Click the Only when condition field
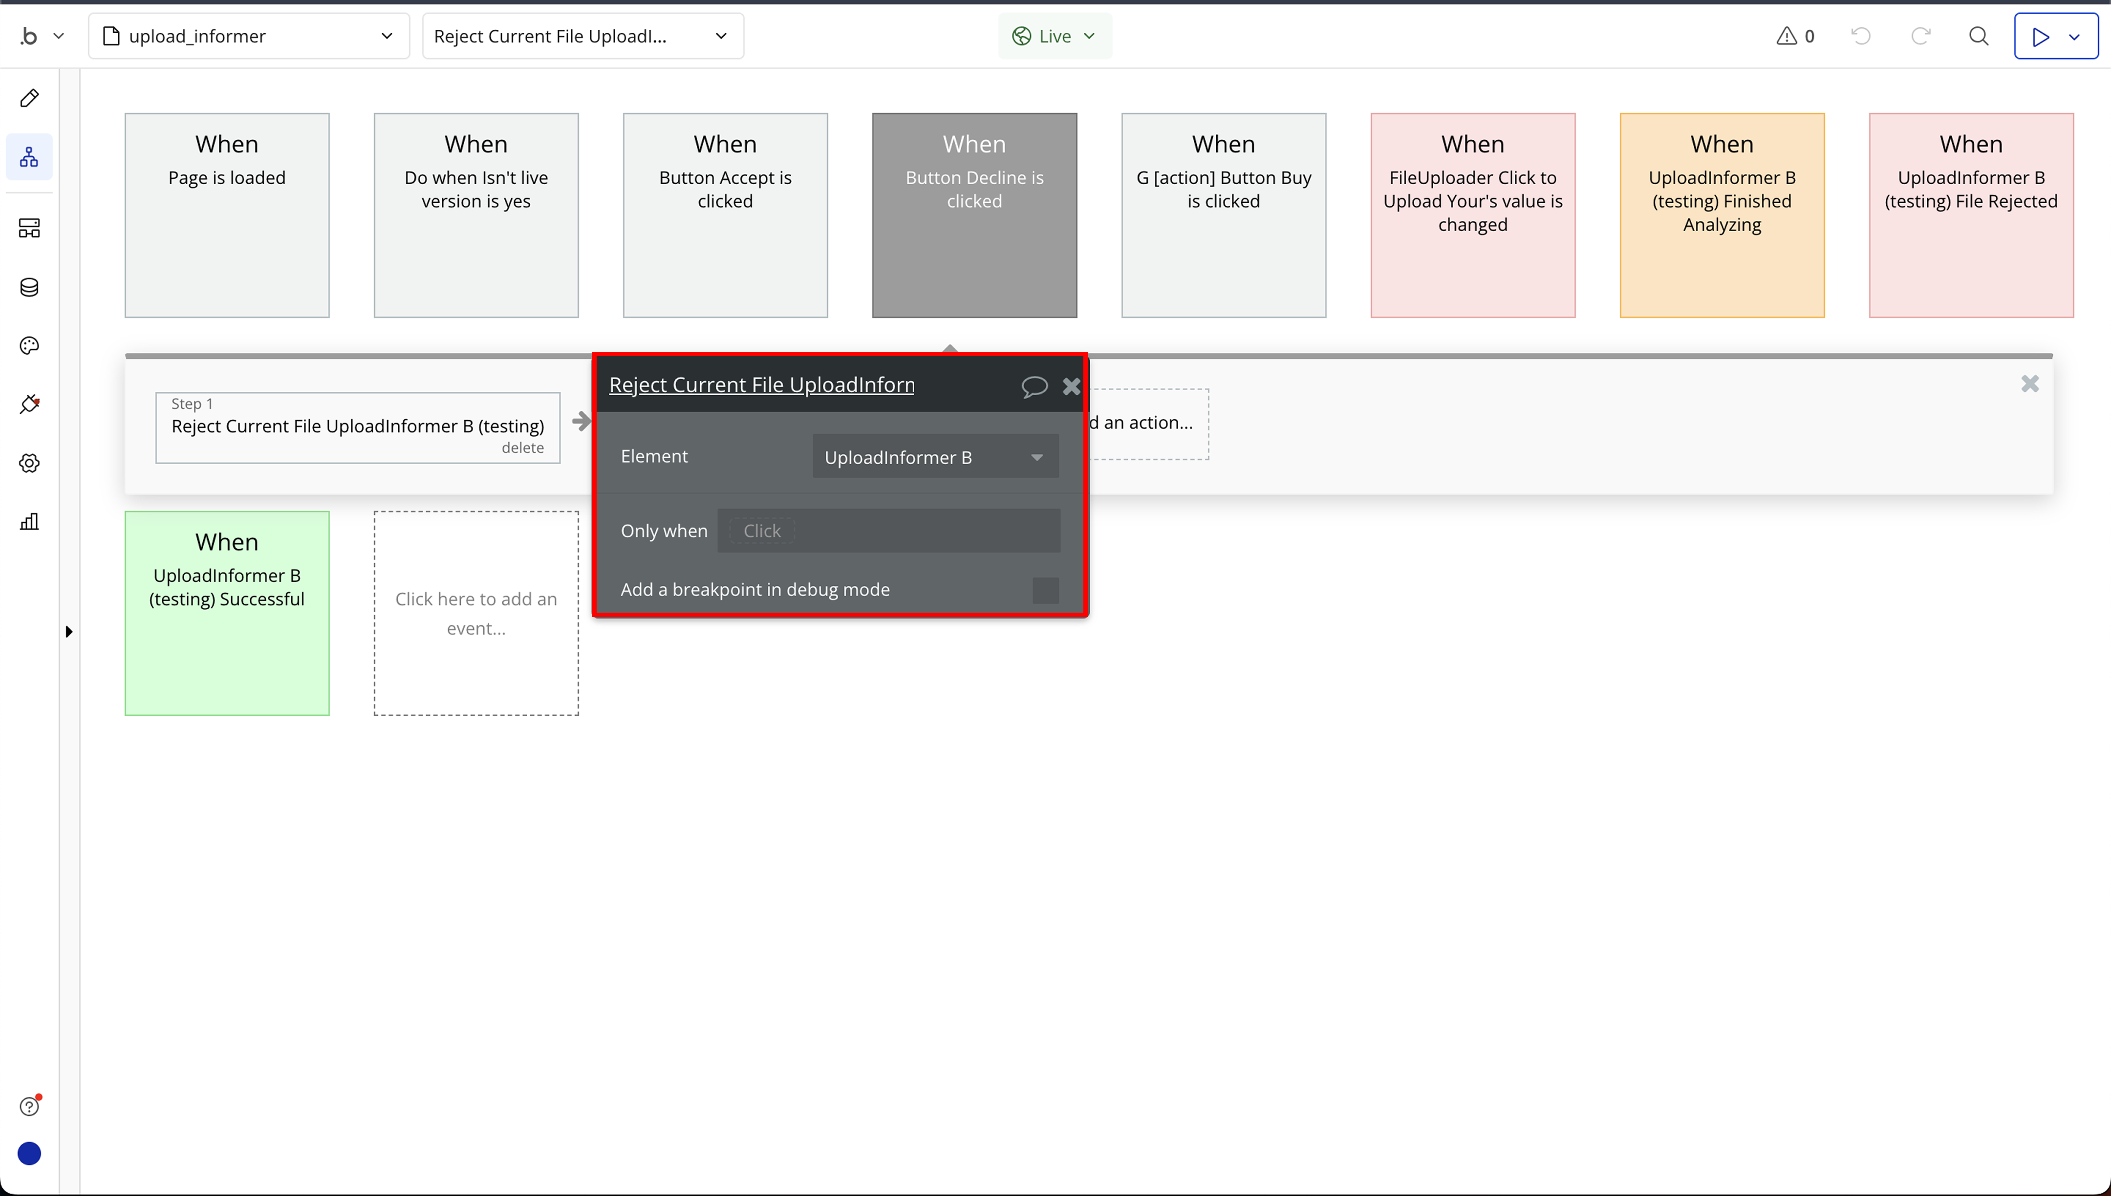 click(889, 531)
